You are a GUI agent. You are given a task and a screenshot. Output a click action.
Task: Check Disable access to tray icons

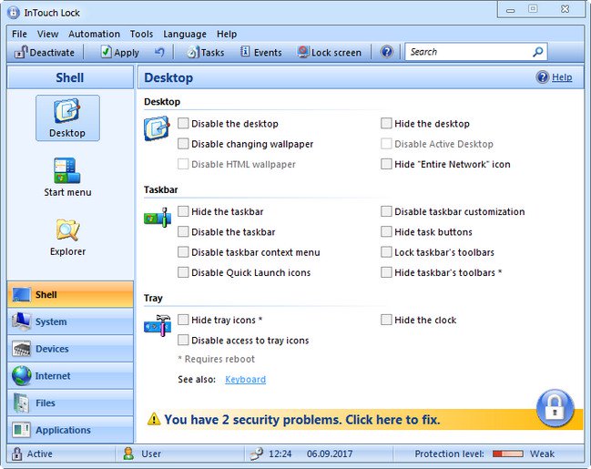tap(183, 340)
